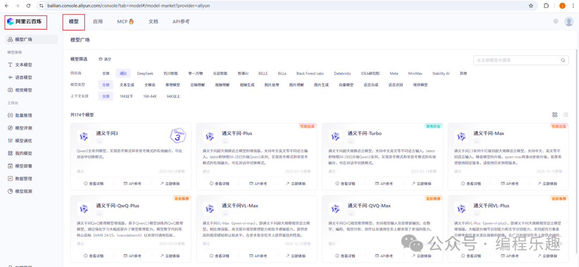This screenshot has height=267, width=579.
Task: Click the 通义千问-Max model logo icon
Action: coord(462,136)
